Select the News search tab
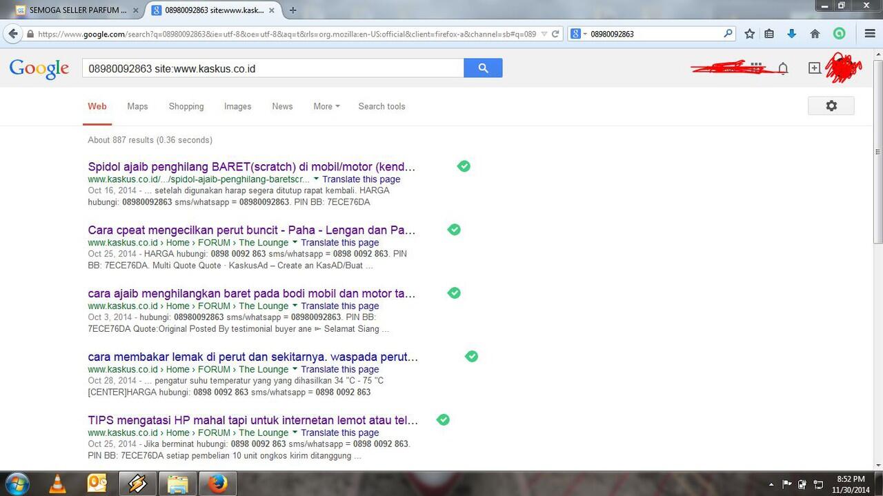The width and height of the screenshot is (883, 496). (282, 106)
